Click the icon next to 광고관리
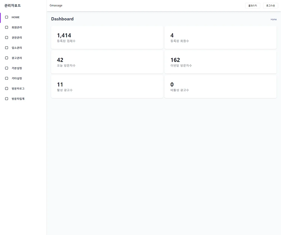The width and height of the screenshot is (281, 235). pos(7,58)
